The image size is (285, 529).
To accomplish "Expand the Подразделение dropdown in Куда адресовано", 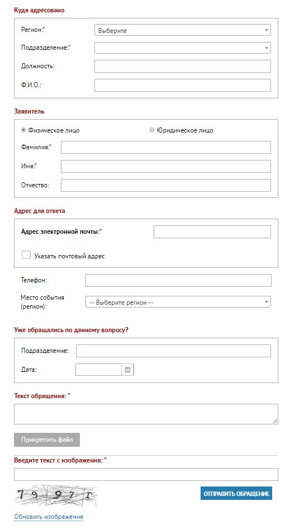I will [183, 48].
